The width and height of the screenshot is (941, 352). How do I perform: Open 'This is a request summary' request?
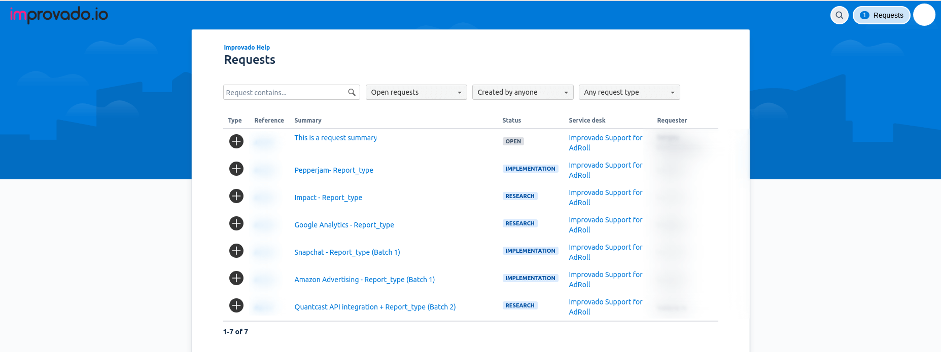pos(335,138)
